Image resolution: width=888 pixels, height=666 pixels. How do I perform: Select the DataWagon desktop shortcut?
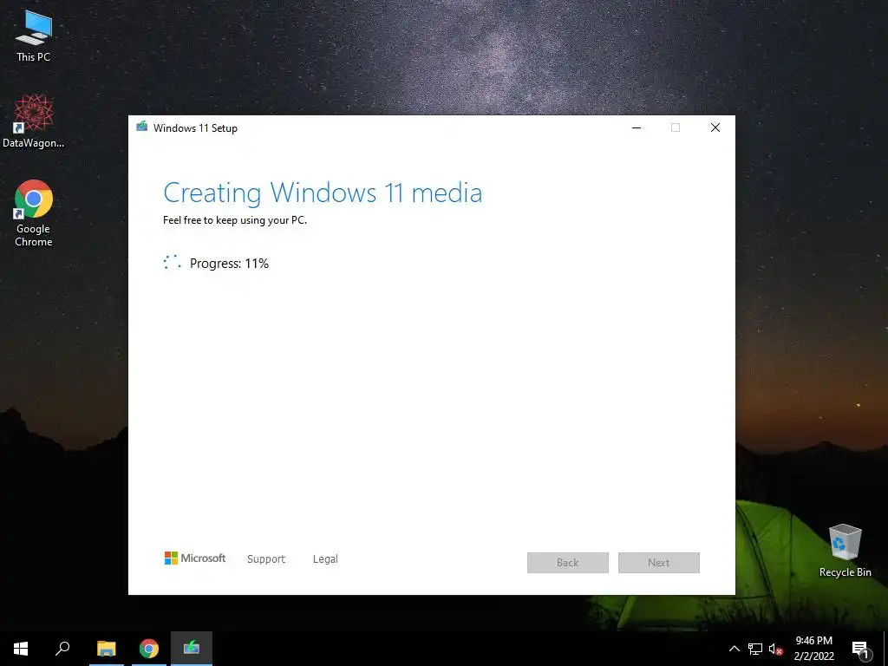(34, 121)
